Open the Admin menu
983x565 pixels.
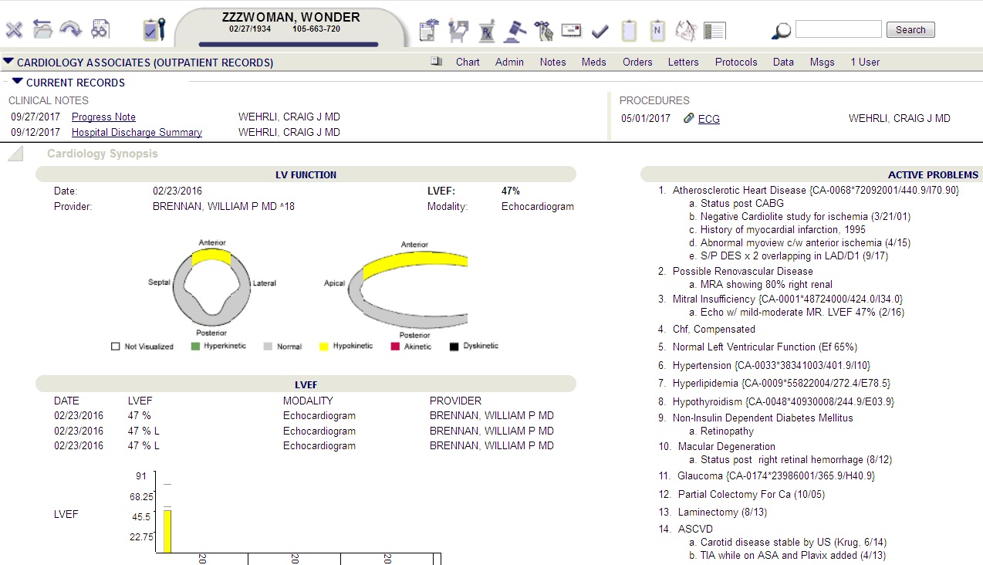(x=509, y=62)
